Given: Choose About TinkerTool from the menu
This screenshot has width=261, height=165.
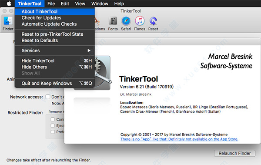Looking at the screenshot, I should point(55,11).
